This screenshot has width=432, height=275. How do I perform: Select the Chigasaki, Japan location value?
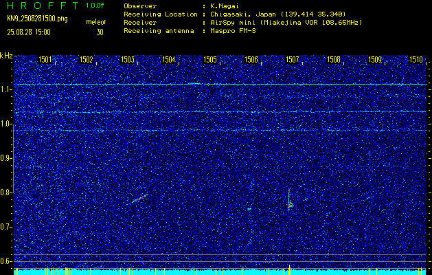point(278,14)
